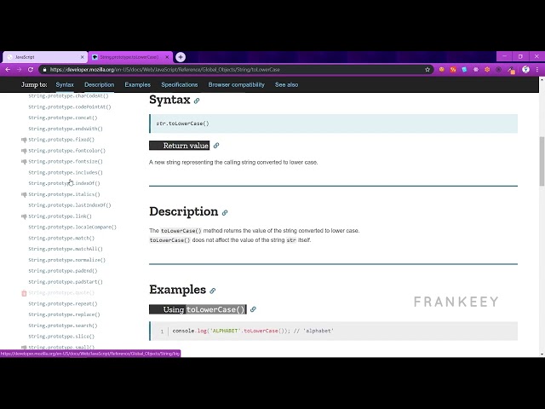545x409 pixels.
Task: Jump to the Examples section
Action: (x=138, y=85)
